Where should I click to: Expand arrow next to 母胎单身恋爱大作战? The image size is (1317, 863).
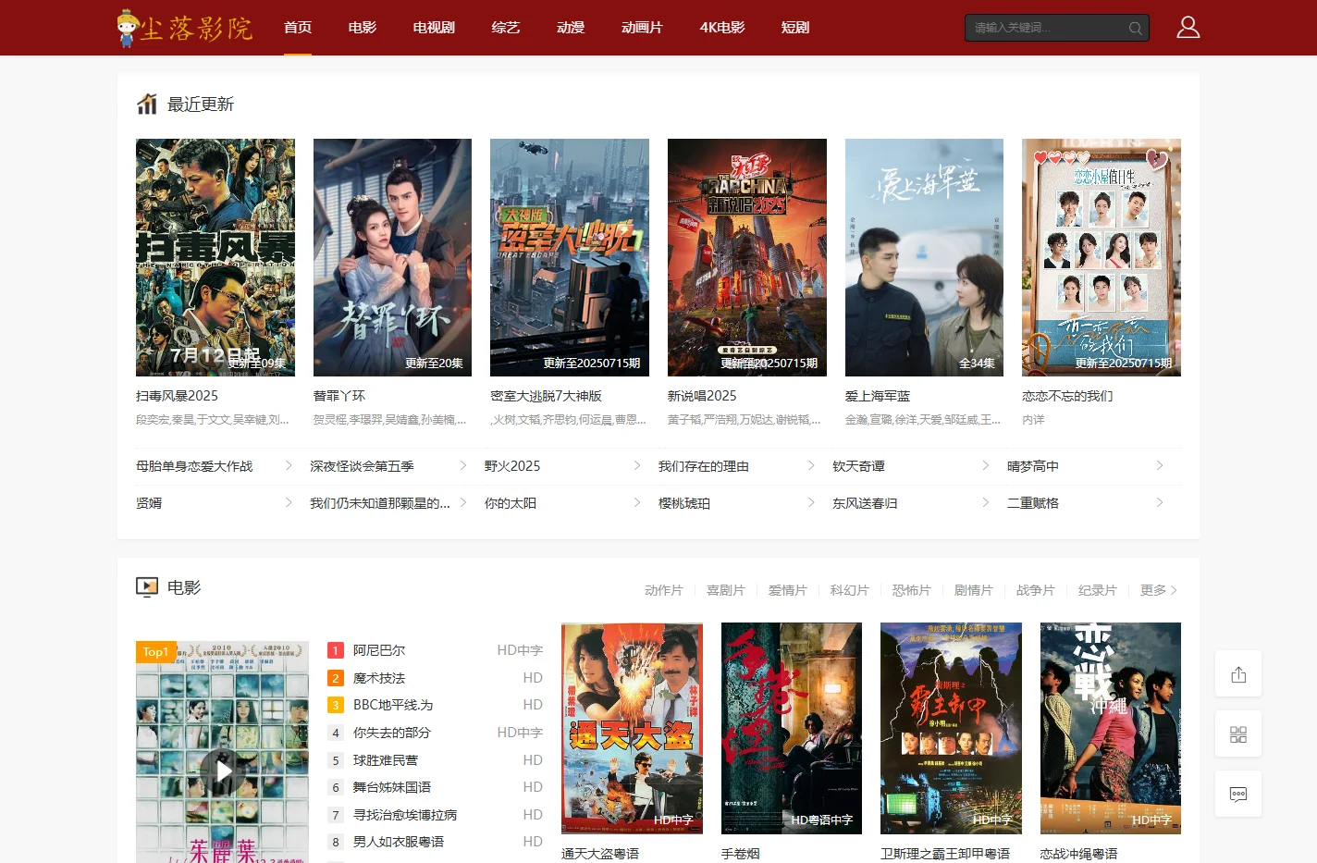pos(289,465)
